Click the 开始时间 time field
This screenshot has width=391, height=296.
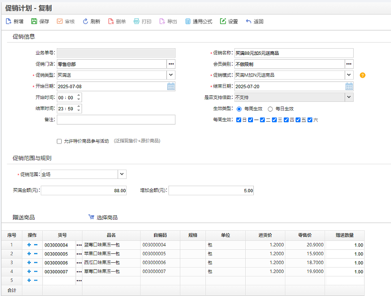click(x=69, y=98)
